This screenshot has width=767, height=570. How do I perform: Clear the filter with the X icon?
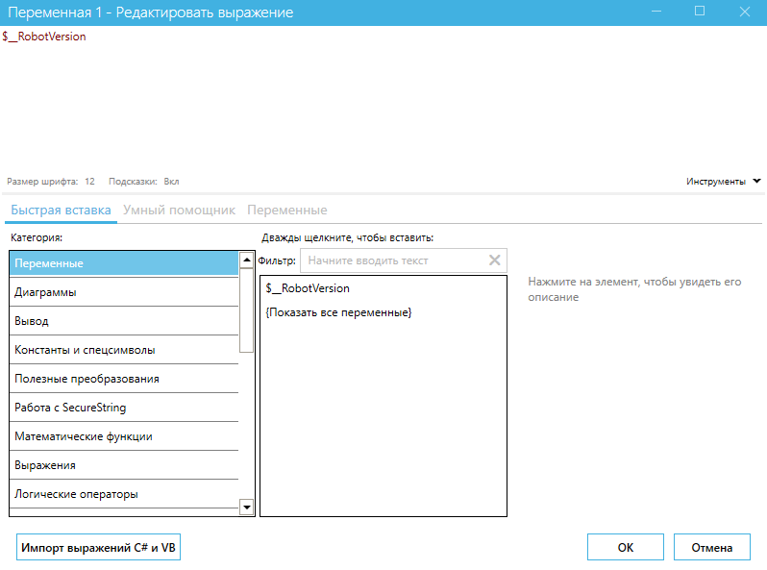(494, 260)
